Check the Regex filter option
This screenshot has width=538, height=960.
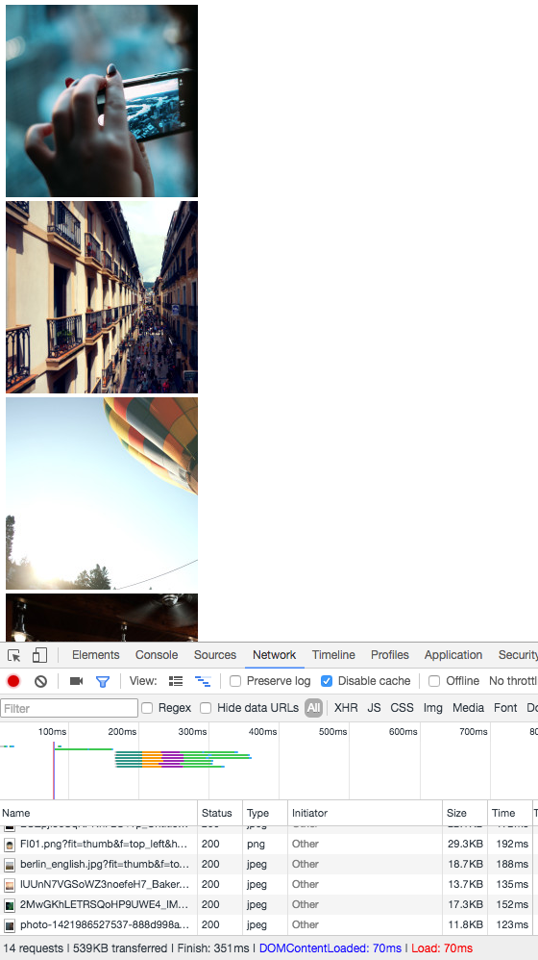point(147,708)
